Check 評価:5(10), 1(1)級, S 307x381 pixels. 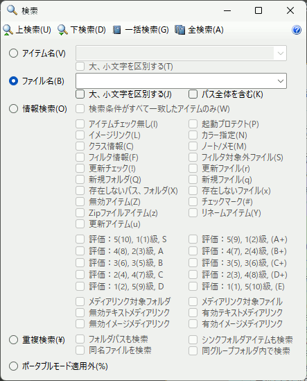(80, 239)
